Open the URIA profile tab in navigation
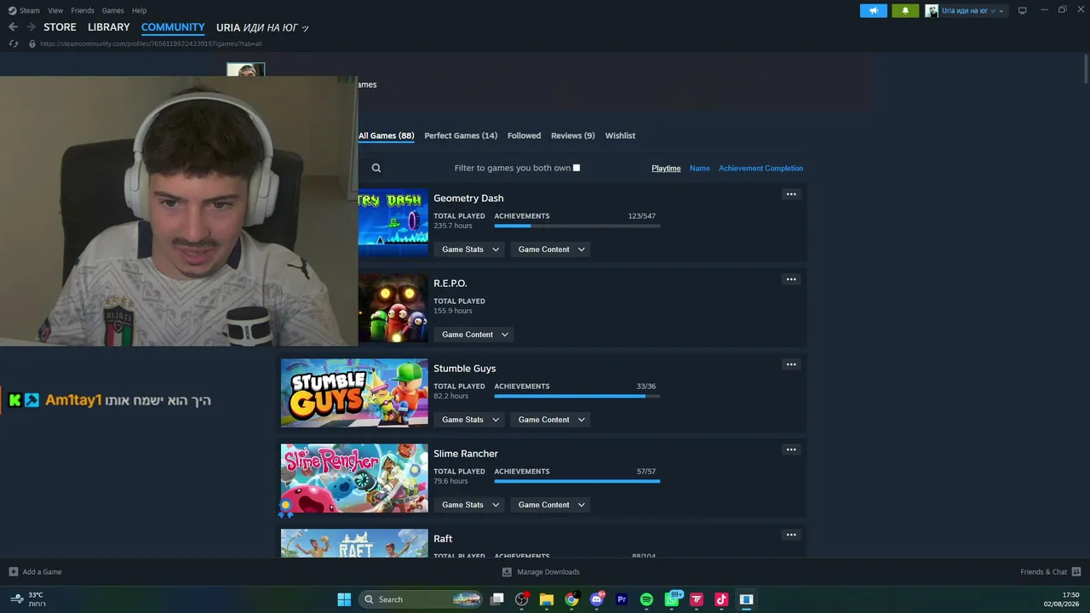The height and width of the screenshot is (613, 1090). point(262,27)
